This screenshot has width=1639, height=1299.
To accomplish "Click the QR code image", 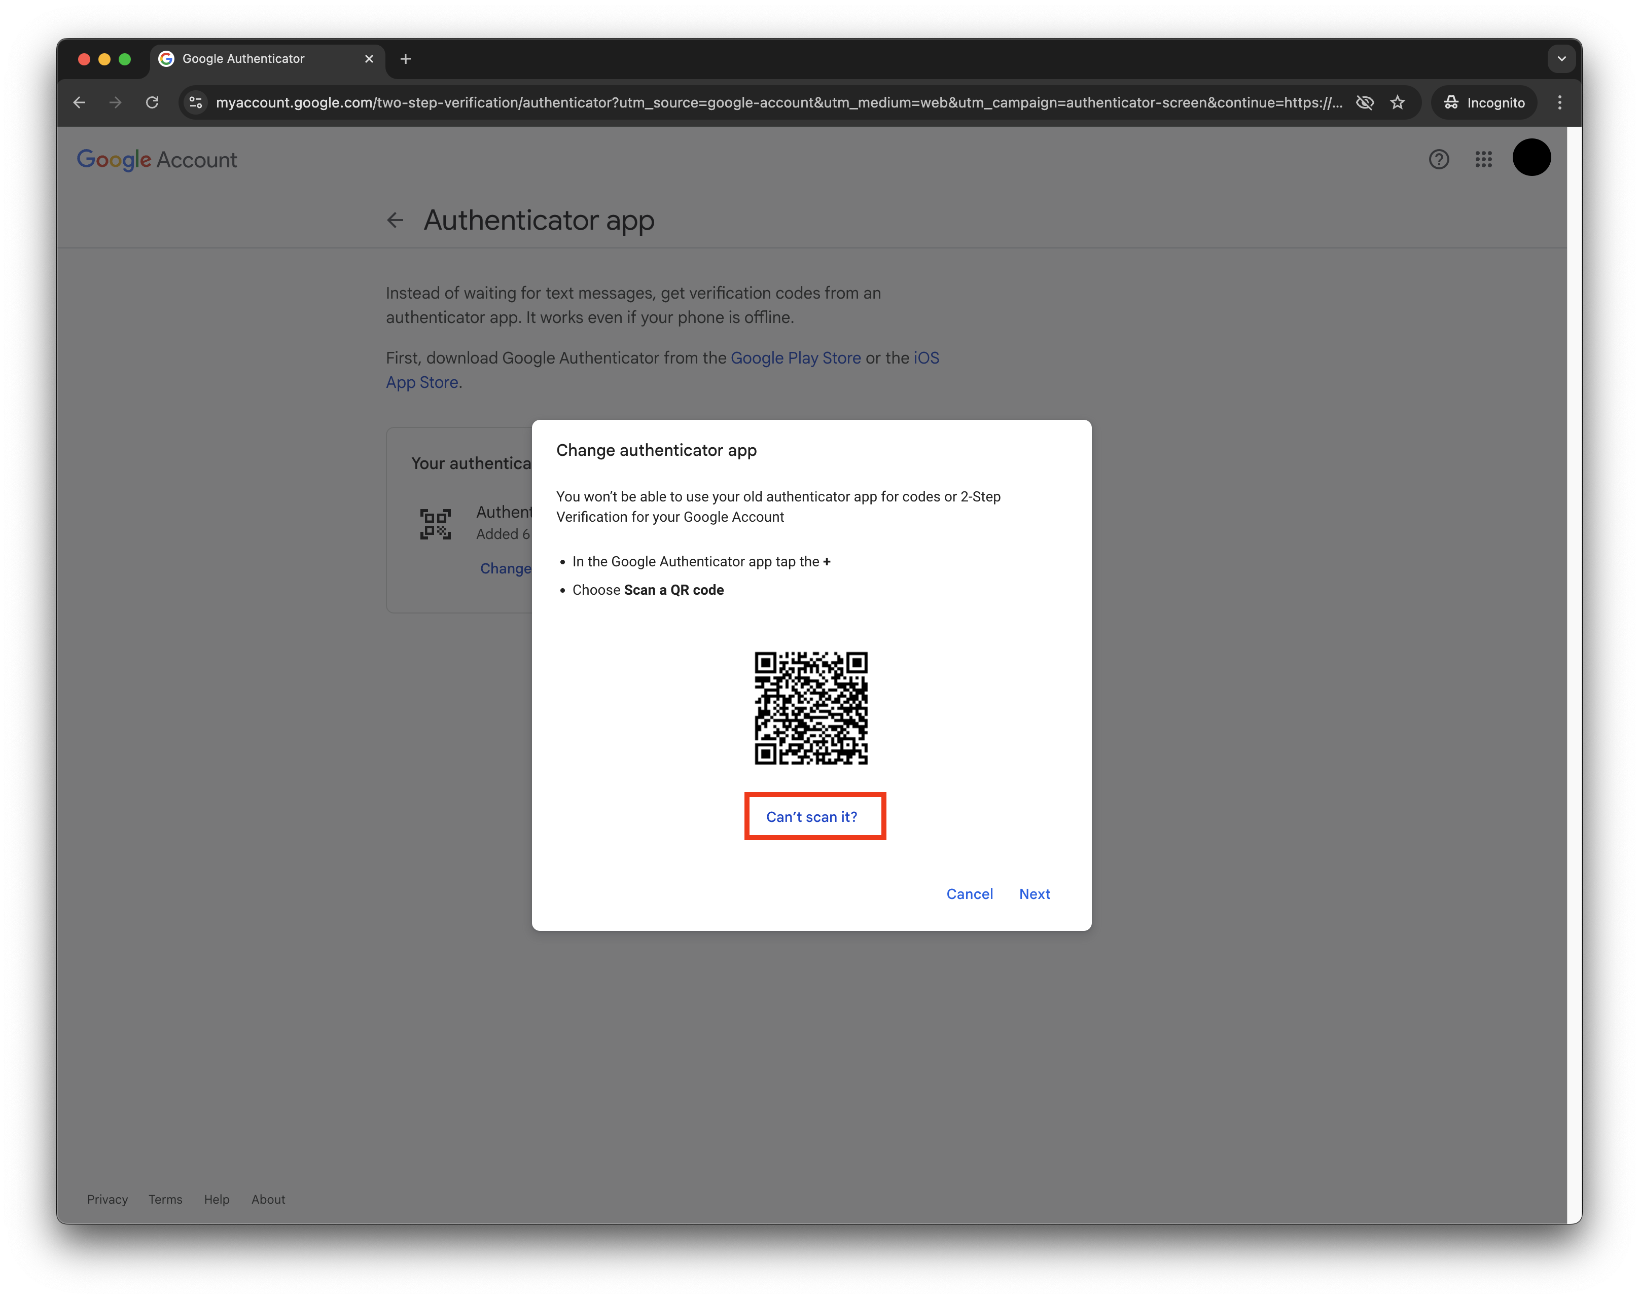I will [810, 708].
